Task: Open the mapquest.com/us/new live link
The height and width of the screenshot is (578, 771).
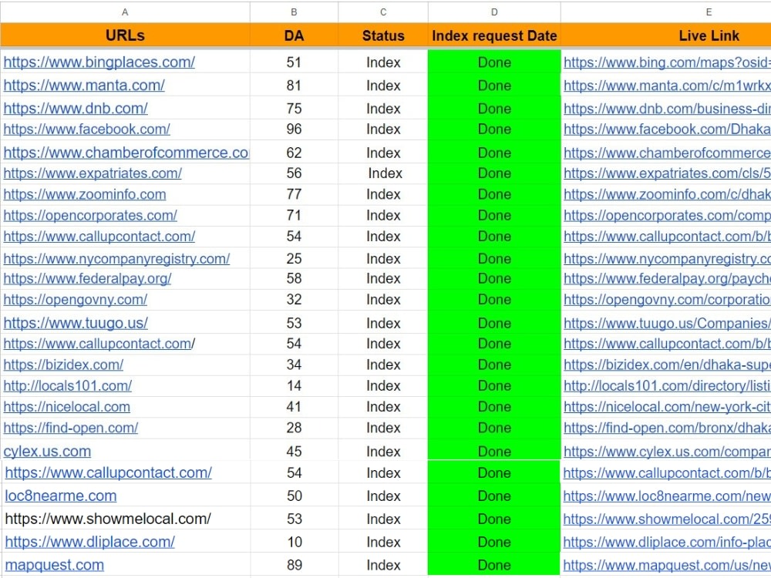Action: [667, 565]
